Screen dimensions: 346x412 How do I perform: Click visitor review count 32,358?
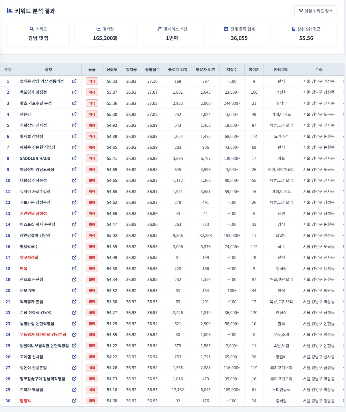(206, 236)
